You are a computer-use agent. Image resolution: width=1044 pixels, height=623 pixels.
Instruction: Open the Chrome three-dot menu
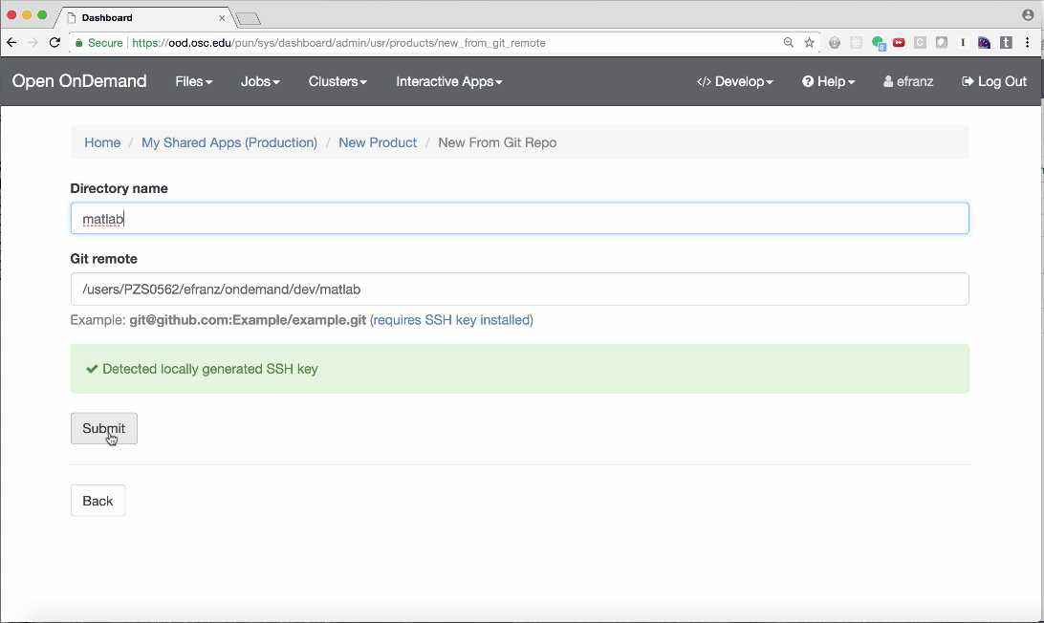(x=1029, y=43)
